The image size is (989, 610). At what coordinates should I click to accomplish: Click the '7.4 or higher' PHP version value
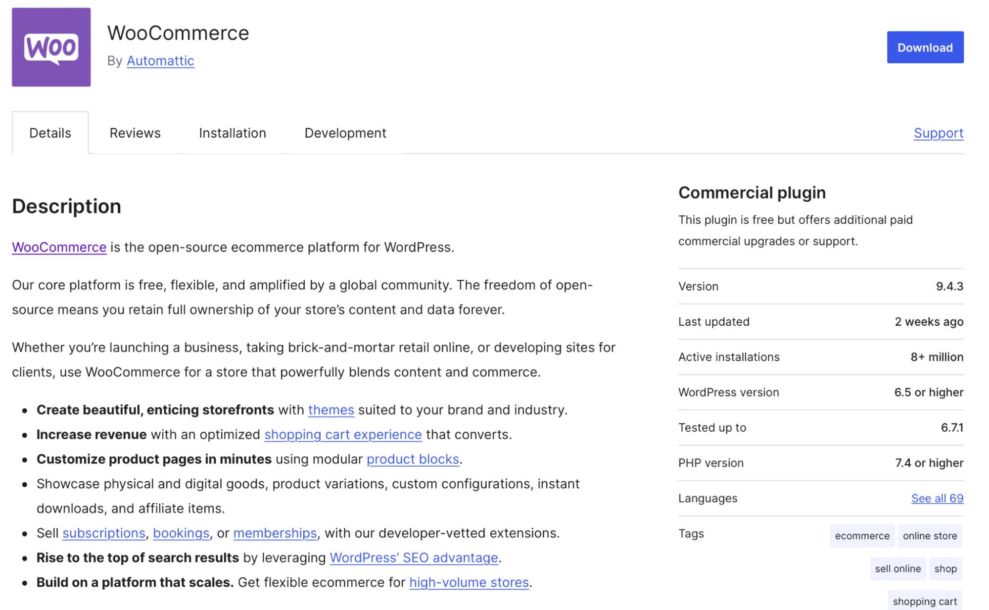(x=929, y=462)
